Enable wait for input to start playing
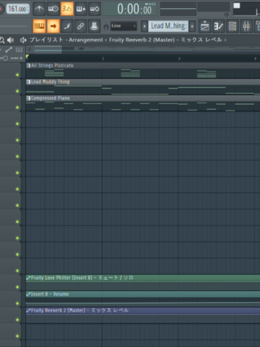 [x=53, y=9]
